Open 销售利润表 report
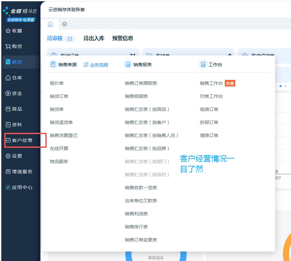The image size is (291, 261). point(136,214)
